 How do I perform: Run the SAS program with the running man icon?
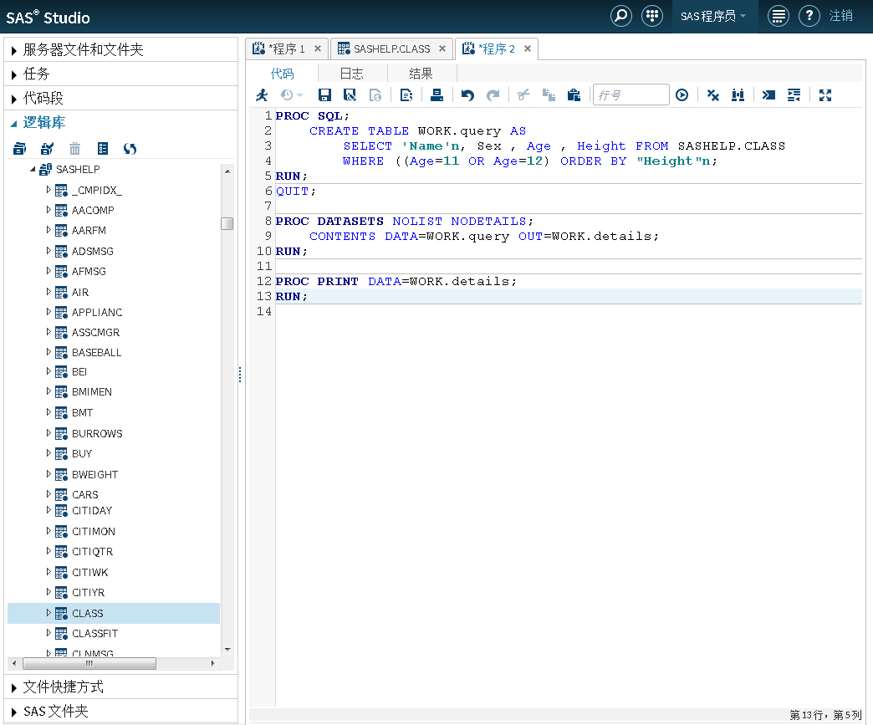(x=262, y=95)
